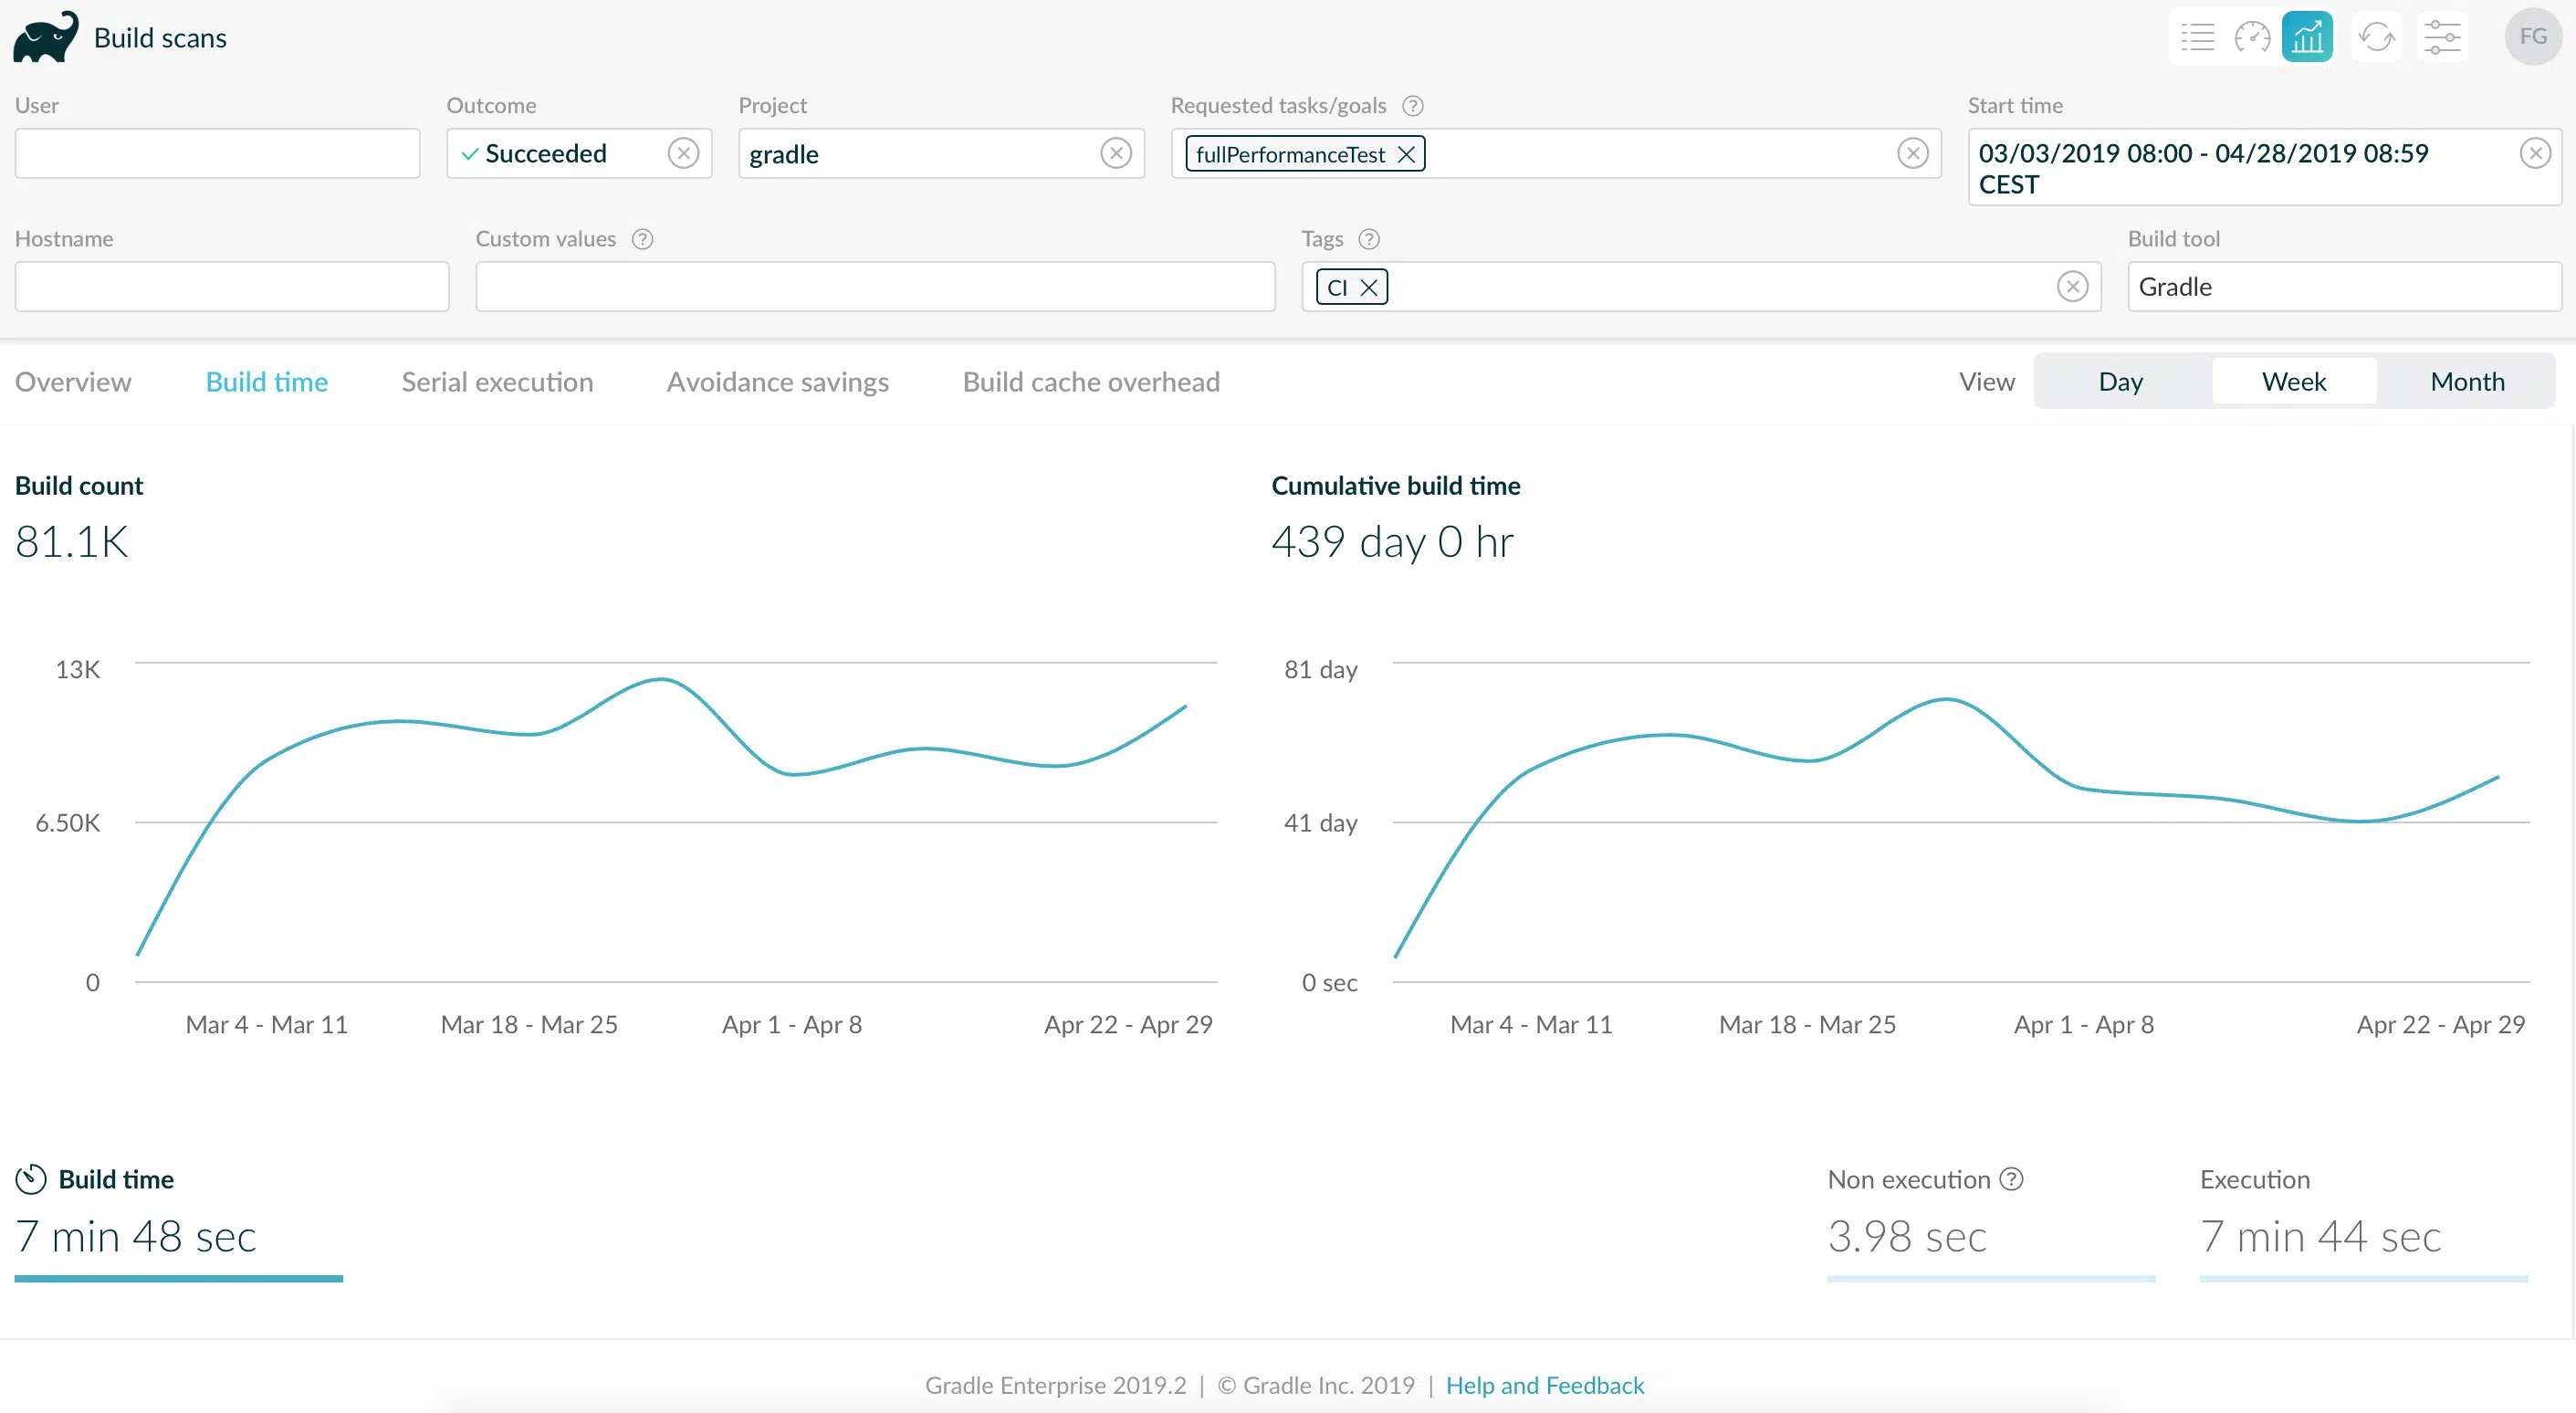Open the filter settings sliders icon
Image resolution: width=2576 pixels, height=1413 pixels.
click(2442, 38)
